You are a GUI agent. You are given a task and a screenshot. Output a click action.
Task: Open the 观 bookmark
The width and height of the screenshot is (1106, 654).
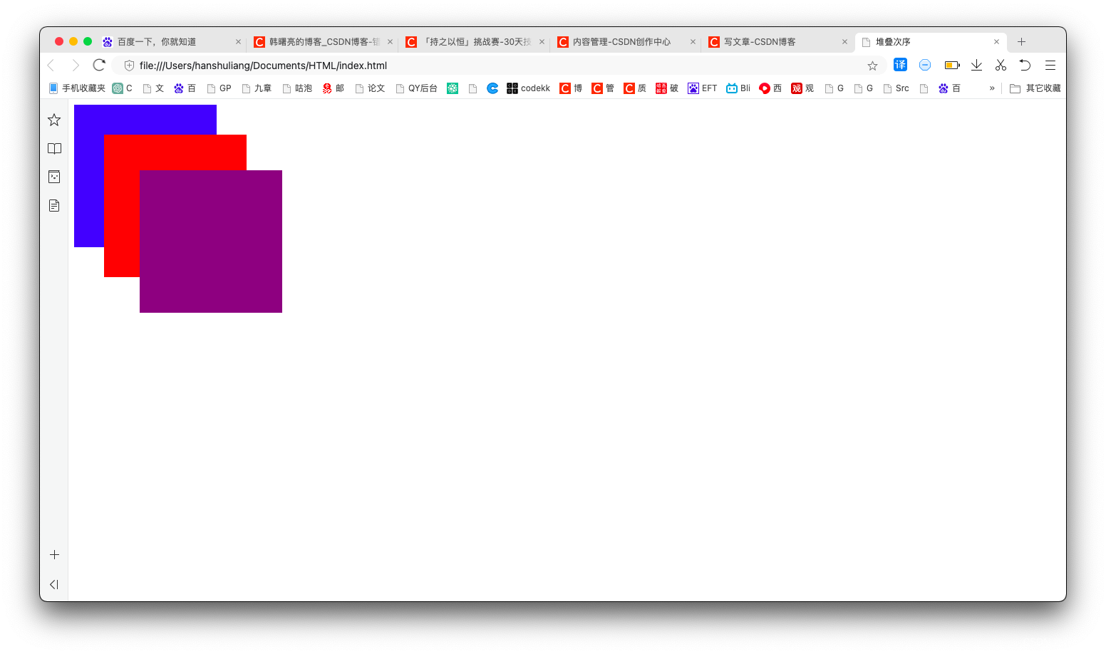pos(802,88)
